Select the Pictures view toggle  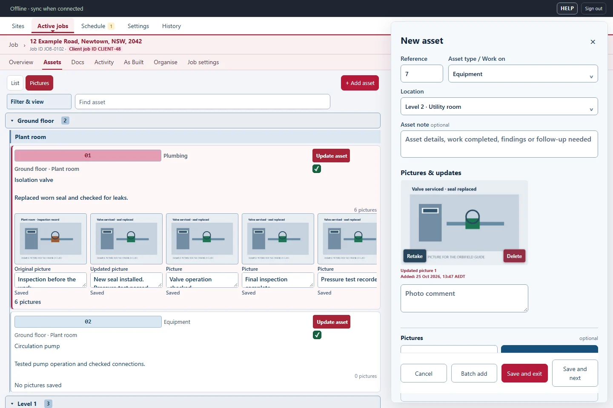pyautogui.click(x=40, y=83)
